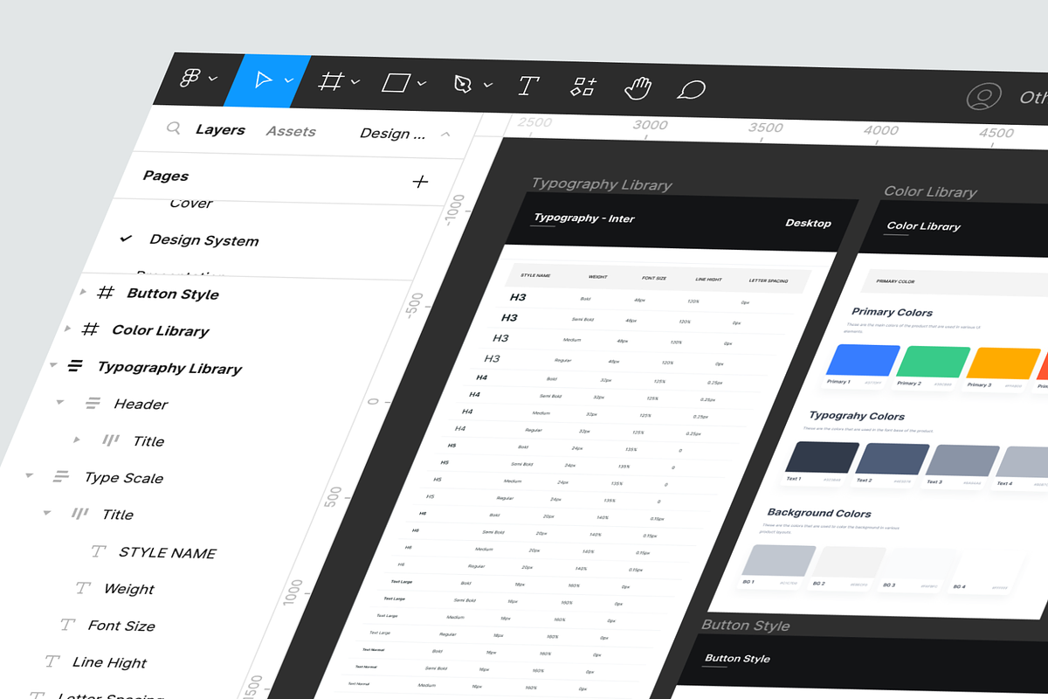1048x699 pixels.
Task: Click text icon of STYLE NAME layer
Action: point(99,551)
